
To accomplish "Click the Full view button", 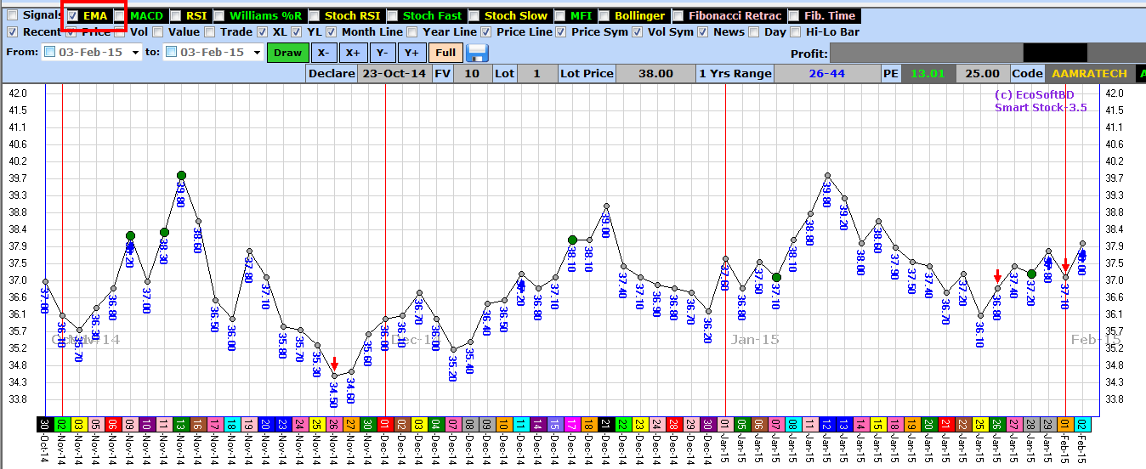I will point(445,52).
